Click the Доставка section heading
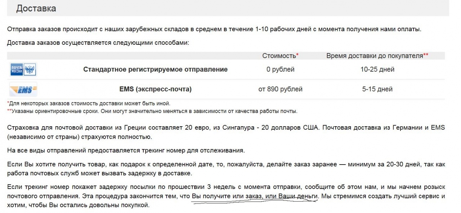The width and height of the screenshot is (461, 213). click(x=36, y=9)
